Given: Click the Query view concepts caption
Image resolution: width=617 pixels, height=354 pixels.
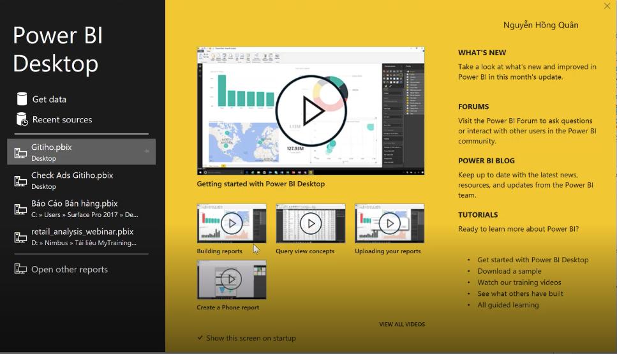Looking at the screenshot, I should (x=305, y=251).
